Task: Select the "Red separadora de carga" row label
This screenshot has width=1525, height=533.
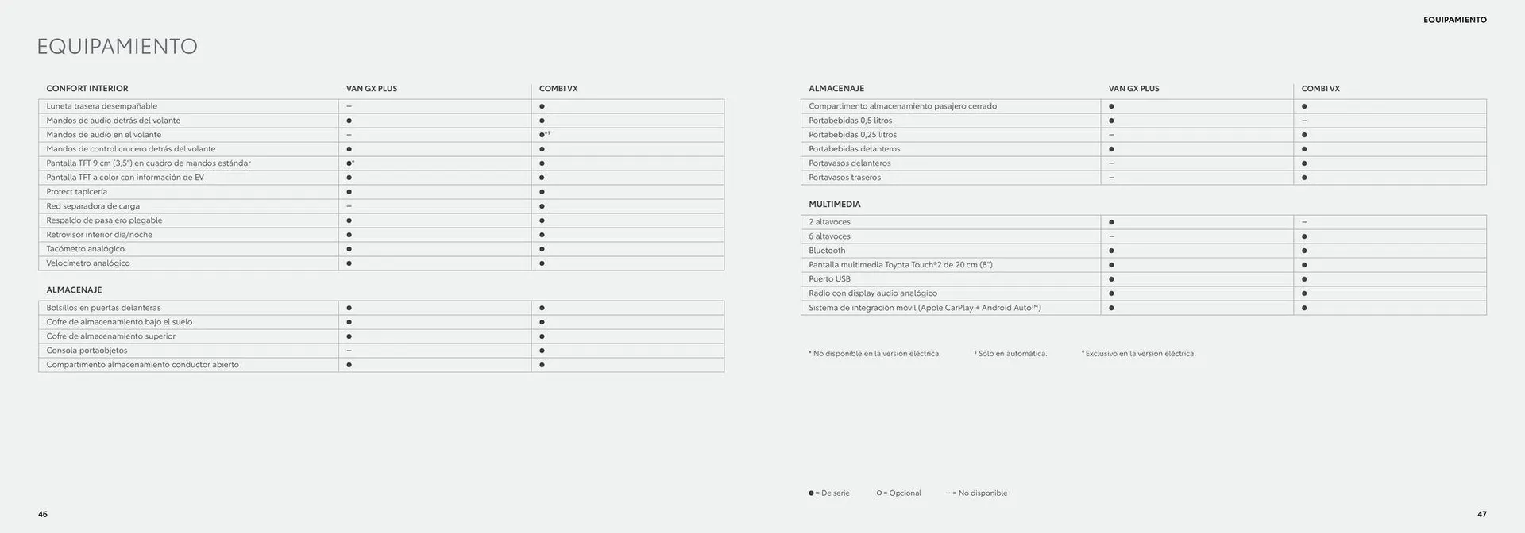Action: [x=93, y=206]
